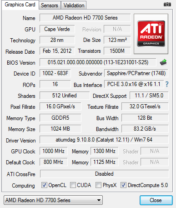Click the BIOS Version field
Screen dimensions: 176x208
point(98,62)
